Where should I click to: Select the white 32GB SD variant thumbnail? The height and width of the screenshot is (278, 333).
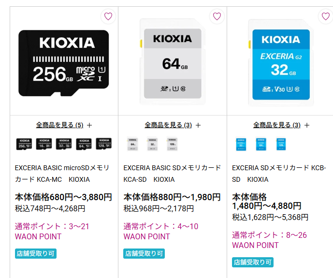point(153,144)
